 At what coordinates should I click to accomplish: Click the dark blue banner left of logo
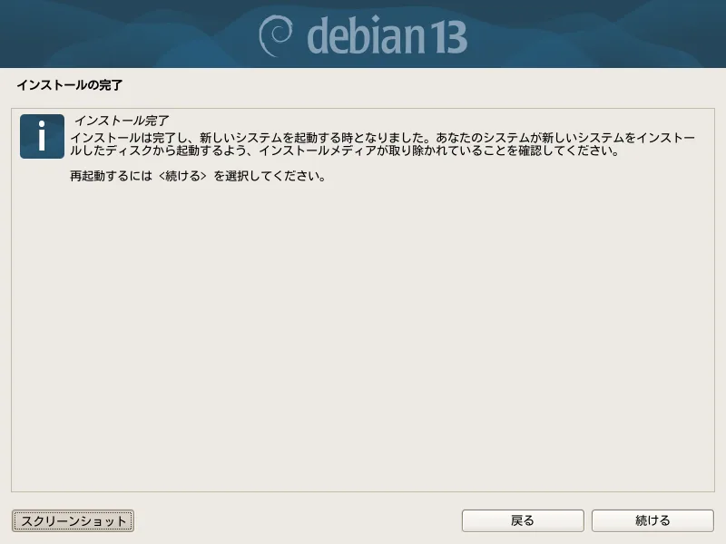[125, 34]
